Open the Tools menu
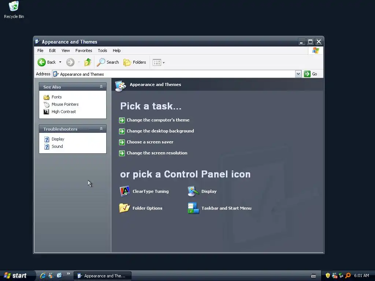Image resolution: width=375 pixels, height=281 pixels. tap(103, 50)
